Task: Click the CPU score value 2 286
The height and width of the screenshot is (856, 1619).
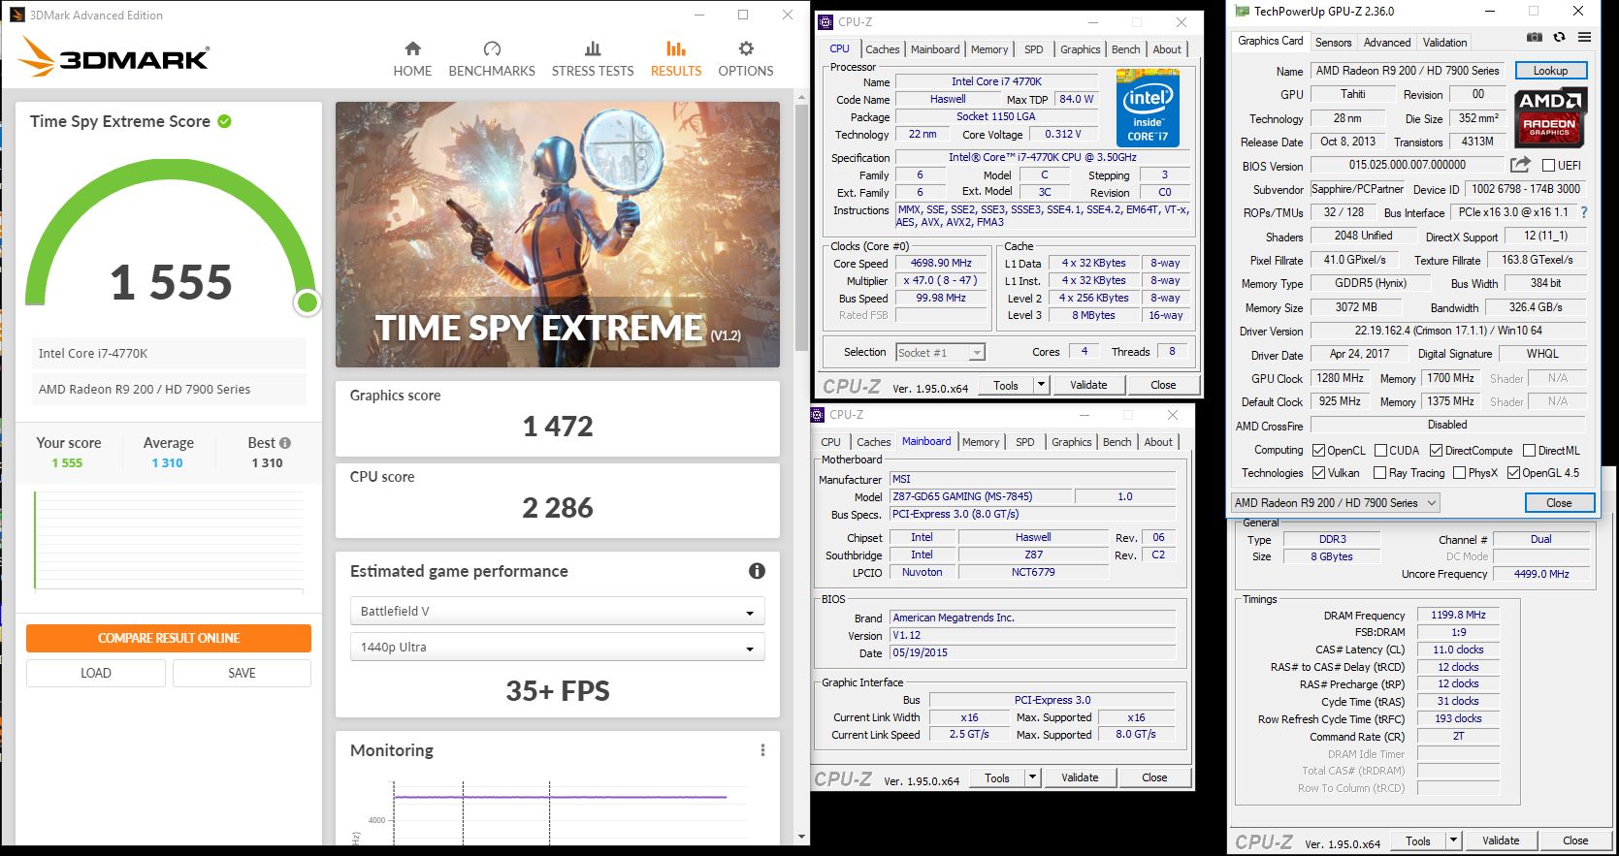Action: point(558,508)
